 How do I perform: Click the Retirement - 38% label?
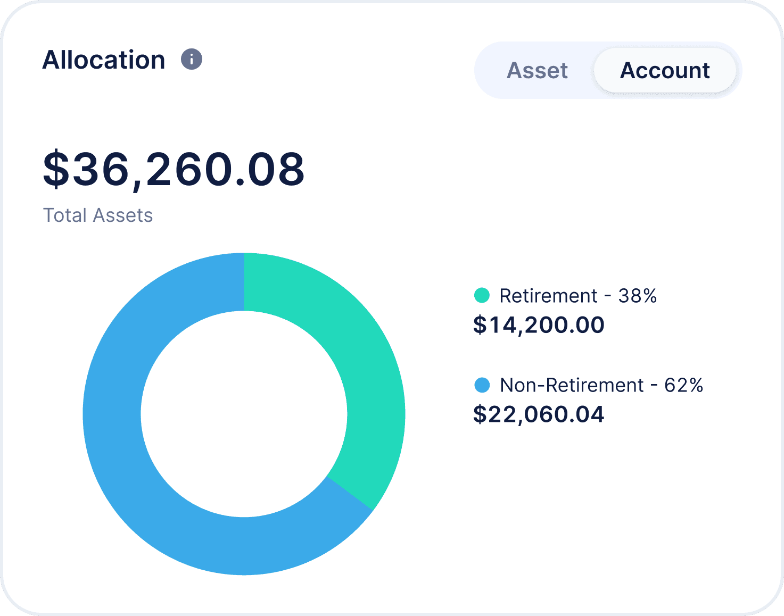(578, 296)
